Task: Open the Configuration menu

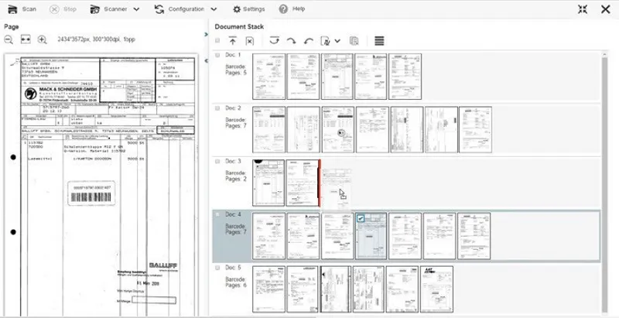Action: pyautogui.click(x=180, y=9)
